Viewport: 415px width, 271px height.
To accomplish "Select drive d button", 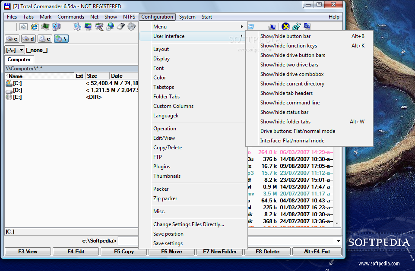I will pyautogui.click(x=29, y=39).
